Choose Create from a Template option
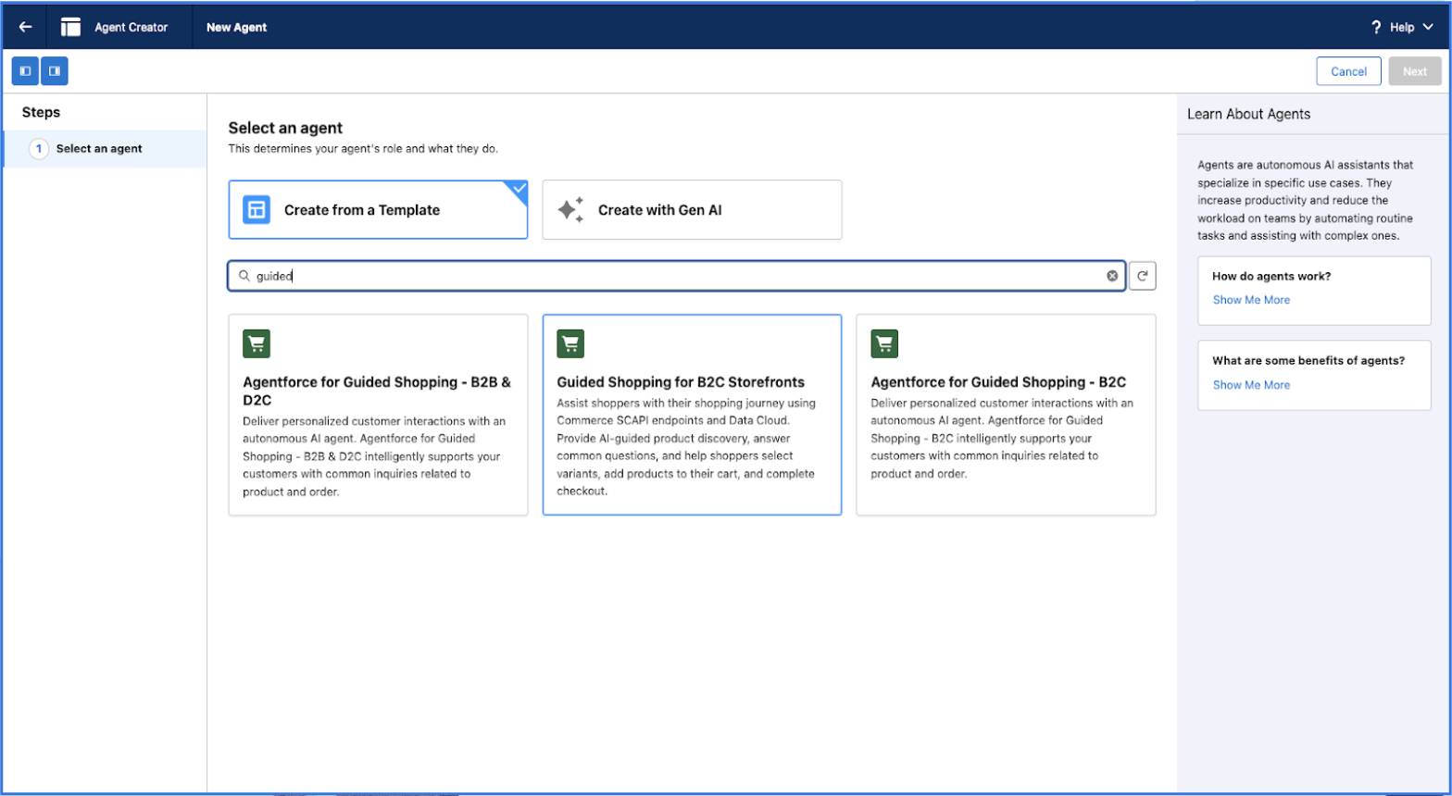This screenshot has width=1452, height=796. click(x=378, y=210)
